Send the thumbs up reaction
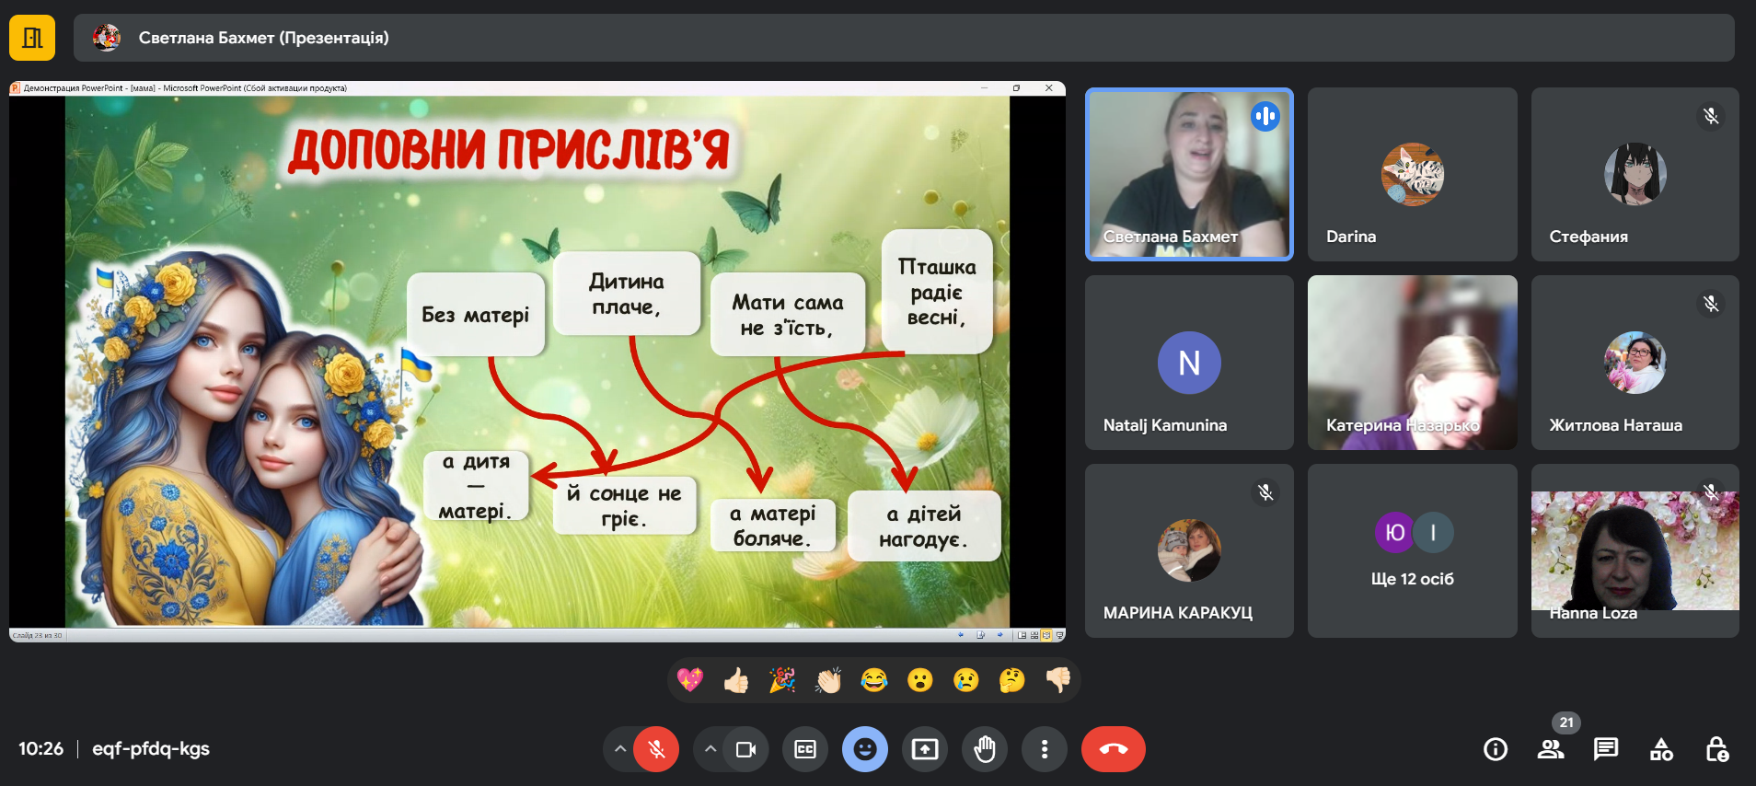This screenshot has height=786, width=1756. tap(736, 680)
